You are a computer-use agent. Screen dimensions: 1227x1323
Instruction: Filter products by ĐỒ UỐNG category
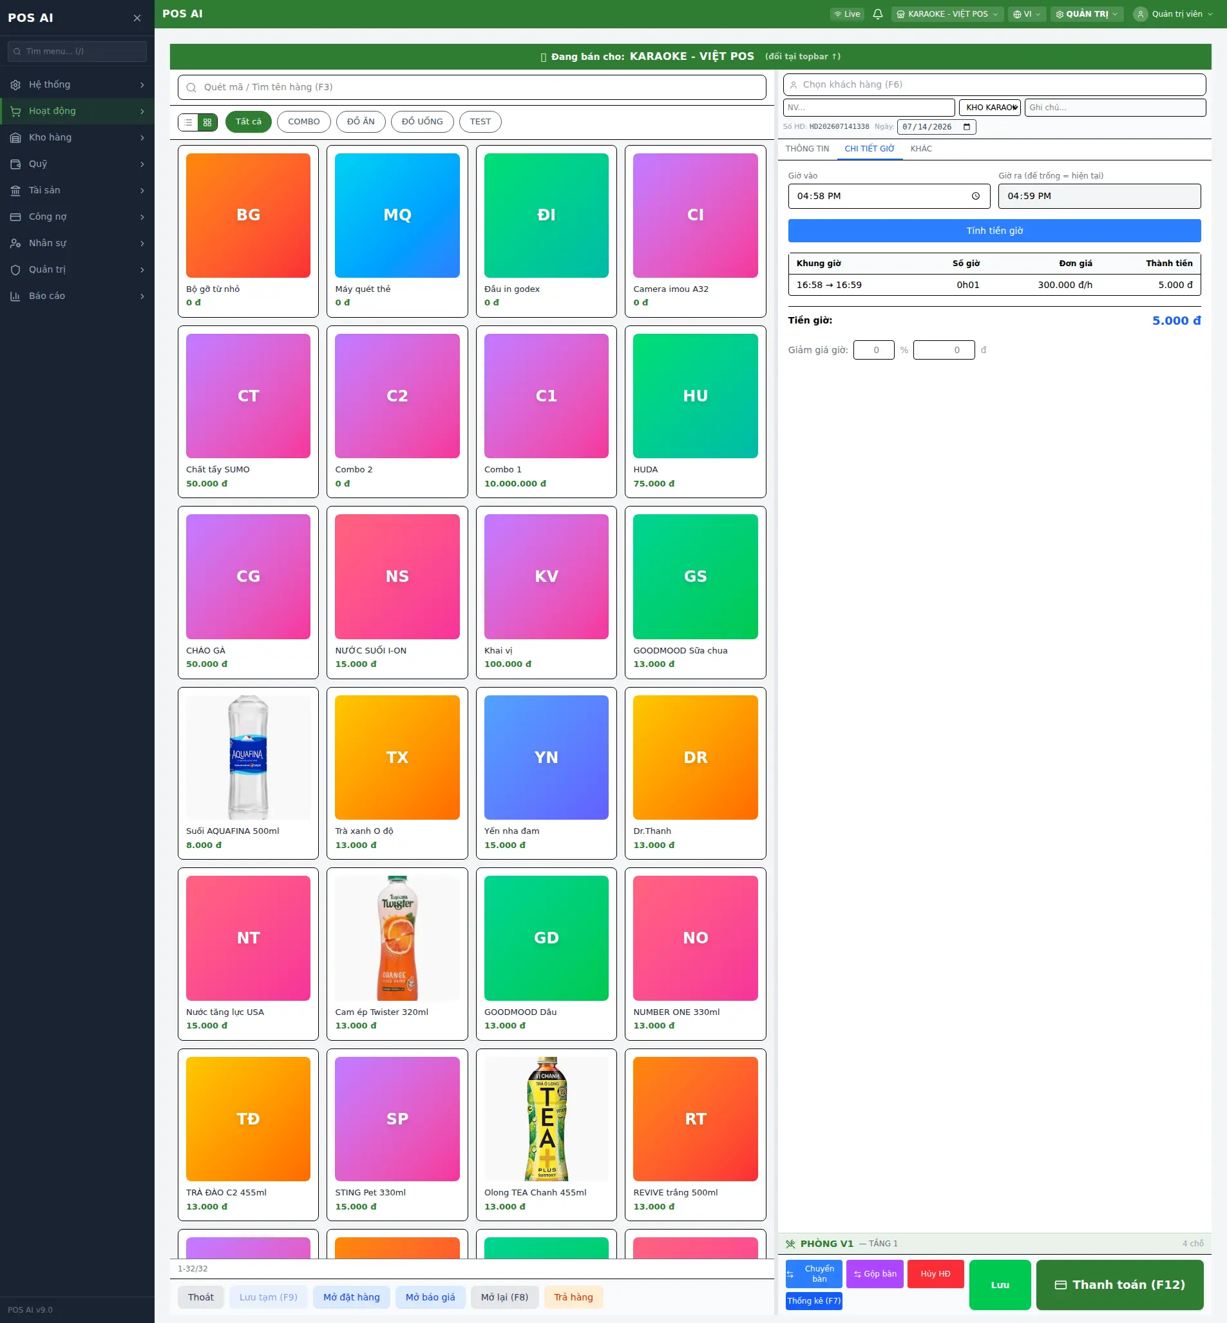coord(423,122)
